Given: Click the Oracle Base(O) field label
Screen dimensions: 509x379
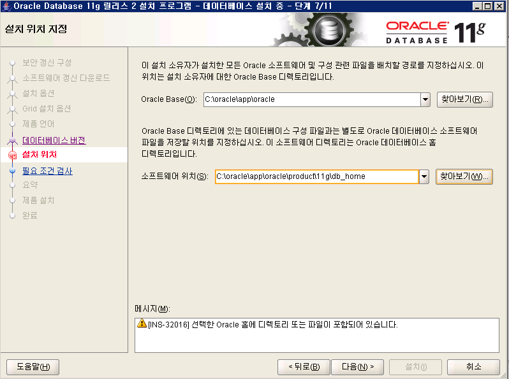Looking at the screenshot, I should [169, 99].
